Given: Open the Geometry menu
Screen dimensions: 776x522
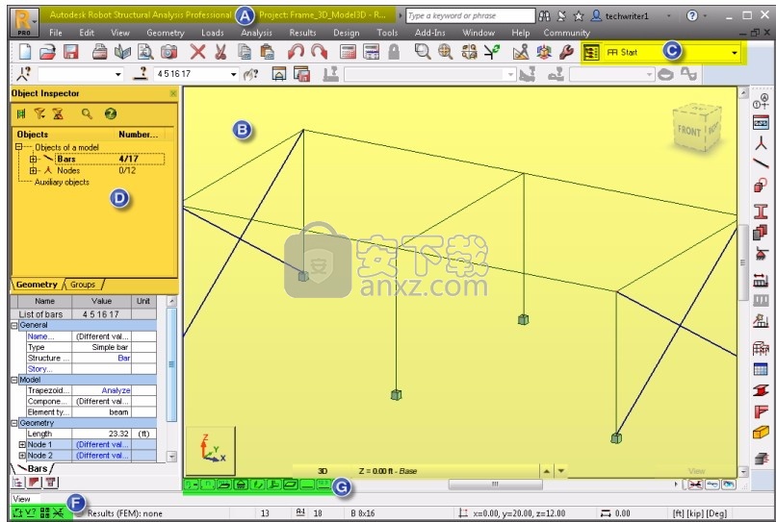Looking at the screenshot, I should tap(166, 33).
